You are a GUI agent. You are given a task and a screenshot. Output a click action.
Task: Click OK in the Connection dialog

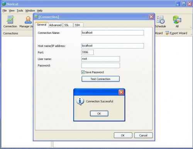(x=123, y=136)
